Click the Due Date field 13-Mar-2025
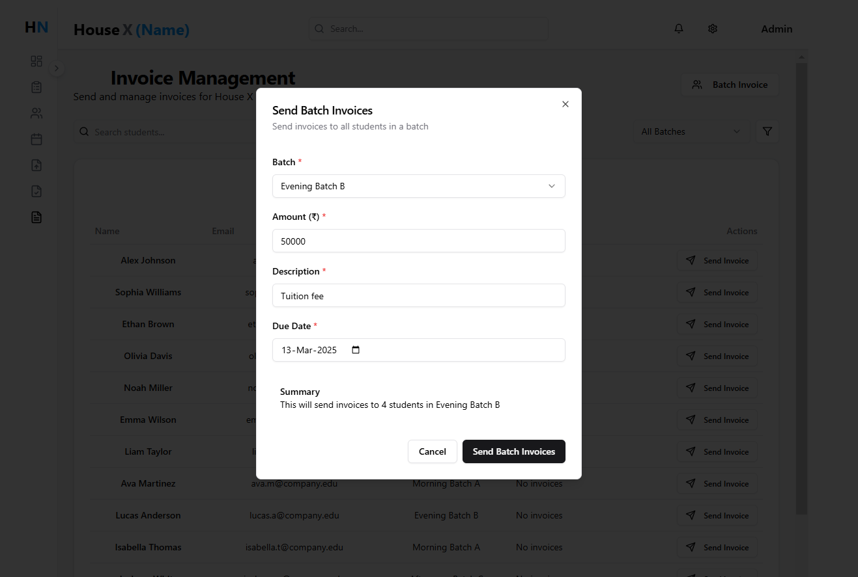 [418, 350]
